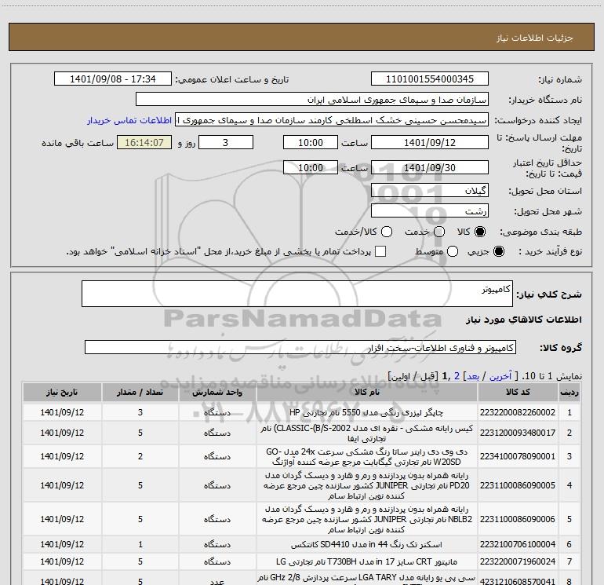Image resolution: width=604 pixels, height=585 pixels.
Task: Click the delivery city field رشت
Action: (x=430, y=210)
